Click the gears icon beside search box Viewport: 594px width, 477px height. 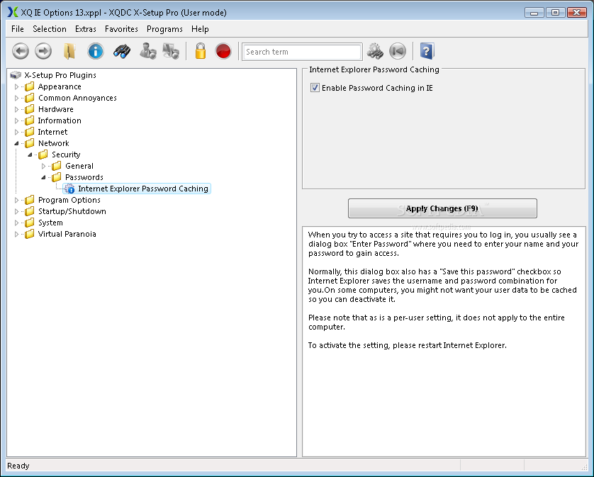[x=375, y=51]
